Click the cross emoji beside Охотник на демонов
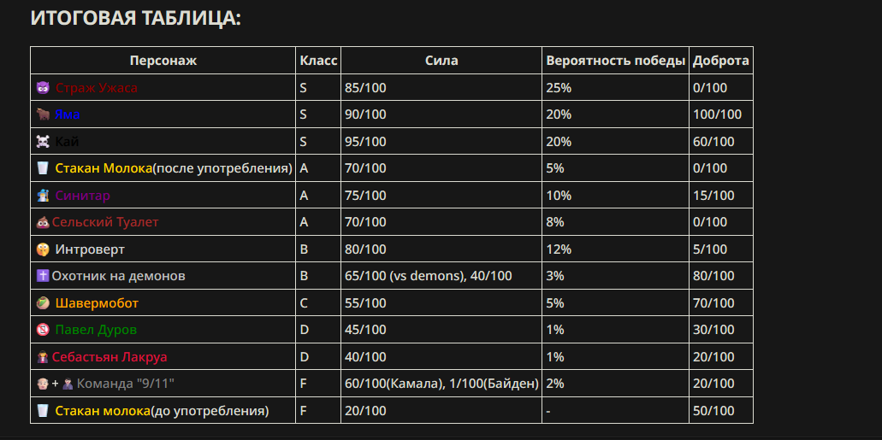Image resolution: width=882 pixels, height=440 pixels. 43,276
